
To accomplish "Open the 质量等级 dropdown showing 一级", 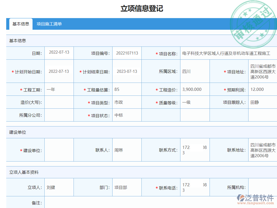I will [x=194, y=102].
